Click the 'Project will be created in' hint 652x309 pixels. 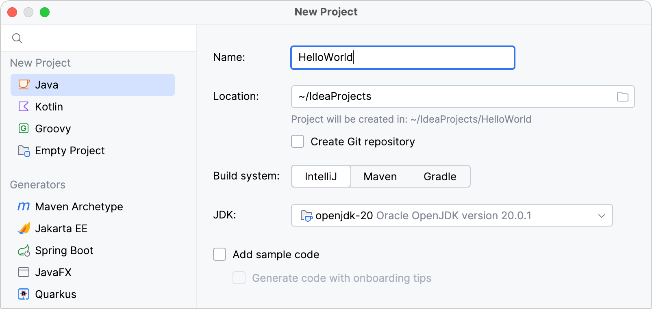pos(411,119)
